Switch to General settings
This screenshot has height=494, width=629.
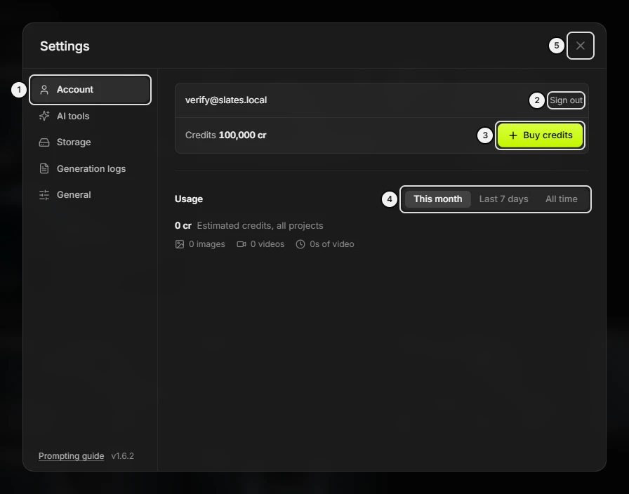point(91,195)
